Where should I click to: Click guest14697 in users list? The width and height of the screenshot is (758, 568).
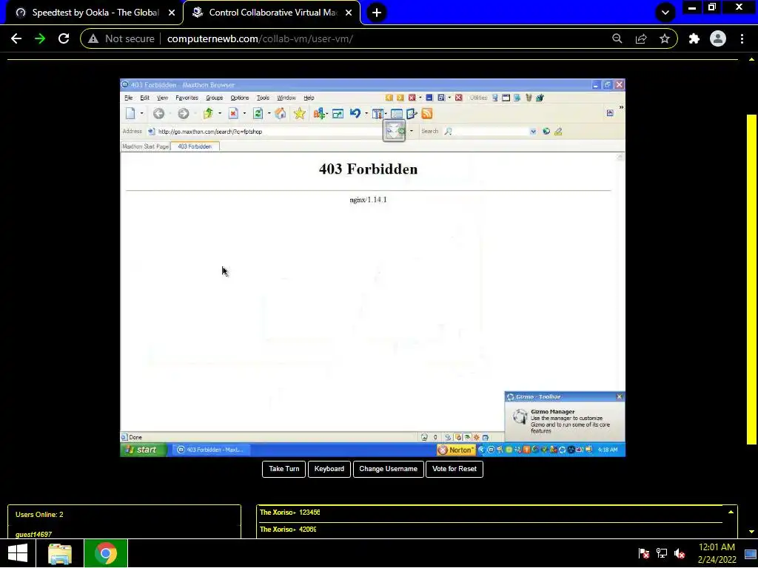pos(33,534)
